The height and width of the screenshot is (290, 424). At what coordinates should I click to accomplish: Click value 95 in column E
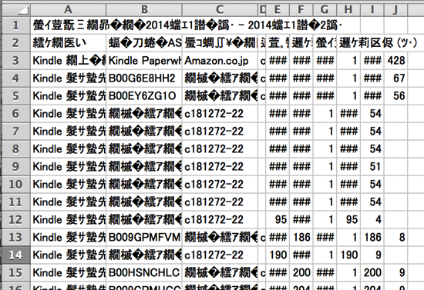pyautogui.click(x=278, y=219)
